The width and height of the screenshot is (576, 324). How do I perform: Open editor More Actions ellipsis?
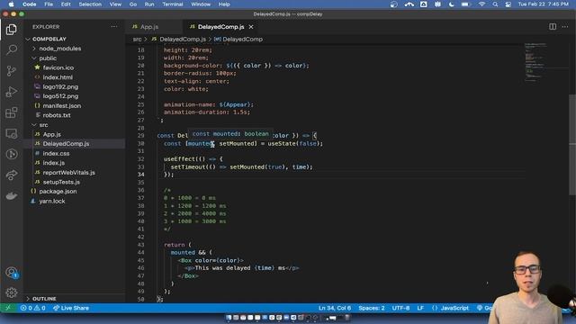click(x=564, y=26)
